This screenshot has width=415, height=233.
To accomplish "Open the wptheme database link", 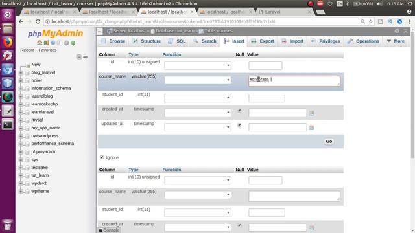I will tap(40, 192).
